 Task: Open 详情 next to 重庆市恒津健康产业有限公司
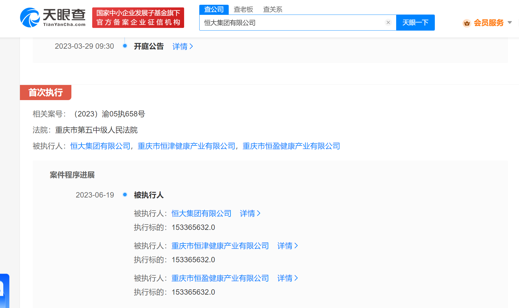click(x=287, y=246)
